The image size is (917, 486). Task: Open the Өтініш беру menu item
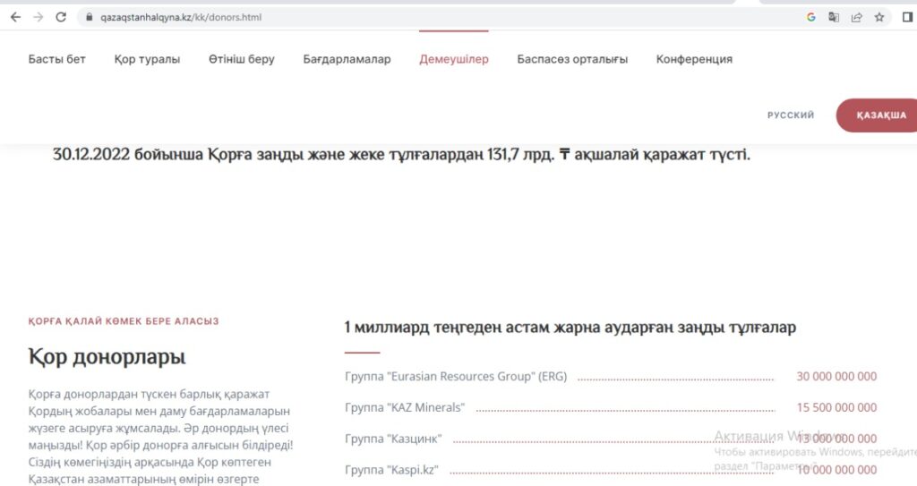[242, 59]
